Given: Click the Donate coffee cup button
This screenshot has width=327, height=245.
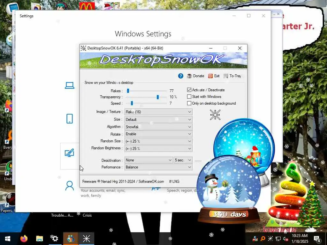Looking at the screenshot, I should [196, 76].
